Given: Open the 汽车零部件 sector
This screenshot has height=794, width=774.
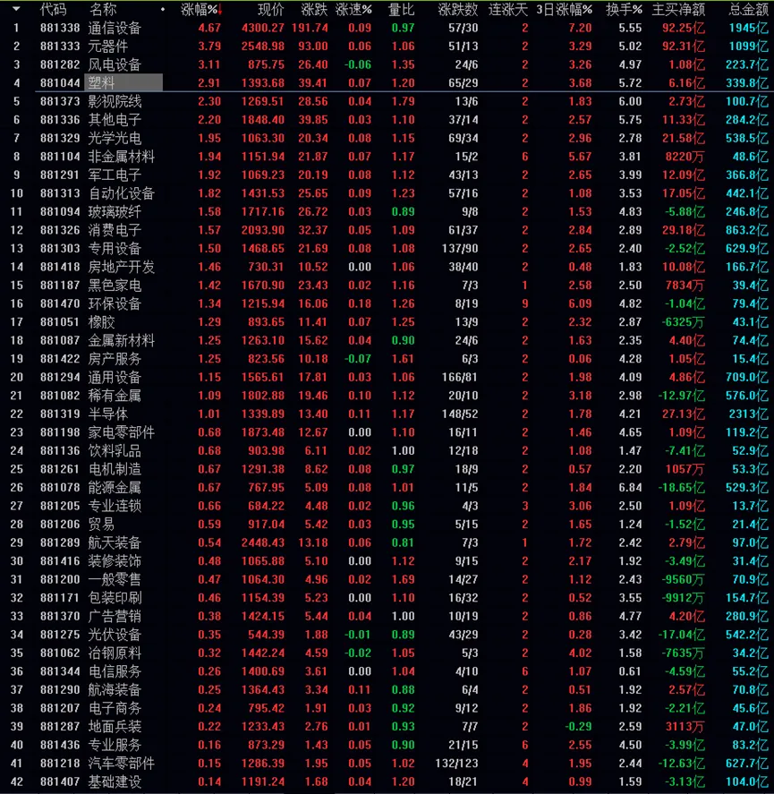Looking at the screenshot, I should [x=121, y=764].
